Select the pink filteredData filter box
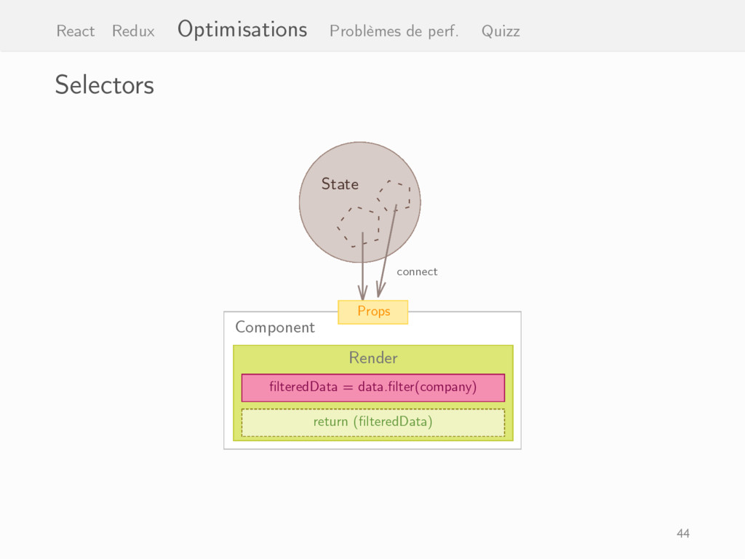Screen dimensions: 745x559 point(373,387)
